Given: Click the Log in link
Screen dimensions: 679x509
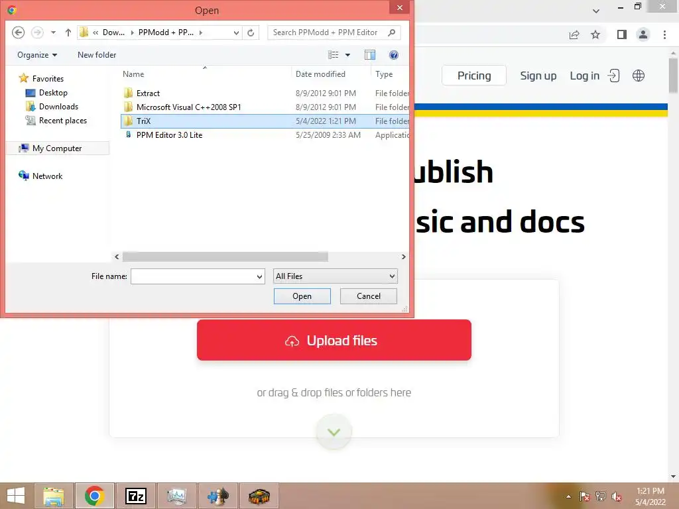Looking at the screenshot, I should (585, 76).
